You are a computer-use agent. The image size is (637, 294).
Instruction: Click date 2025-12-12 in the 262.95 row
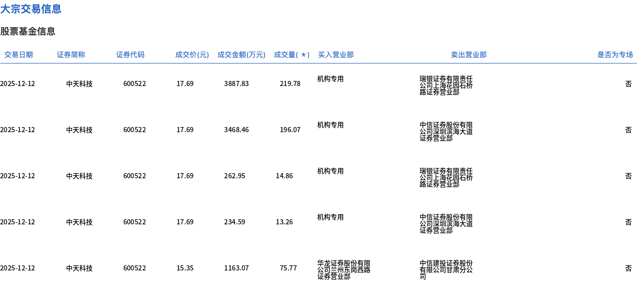(17, 176)
